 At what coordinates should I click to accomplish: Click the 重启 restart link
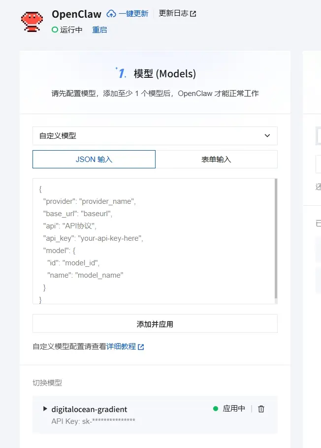pyautogui.click(x=99, y=30)
